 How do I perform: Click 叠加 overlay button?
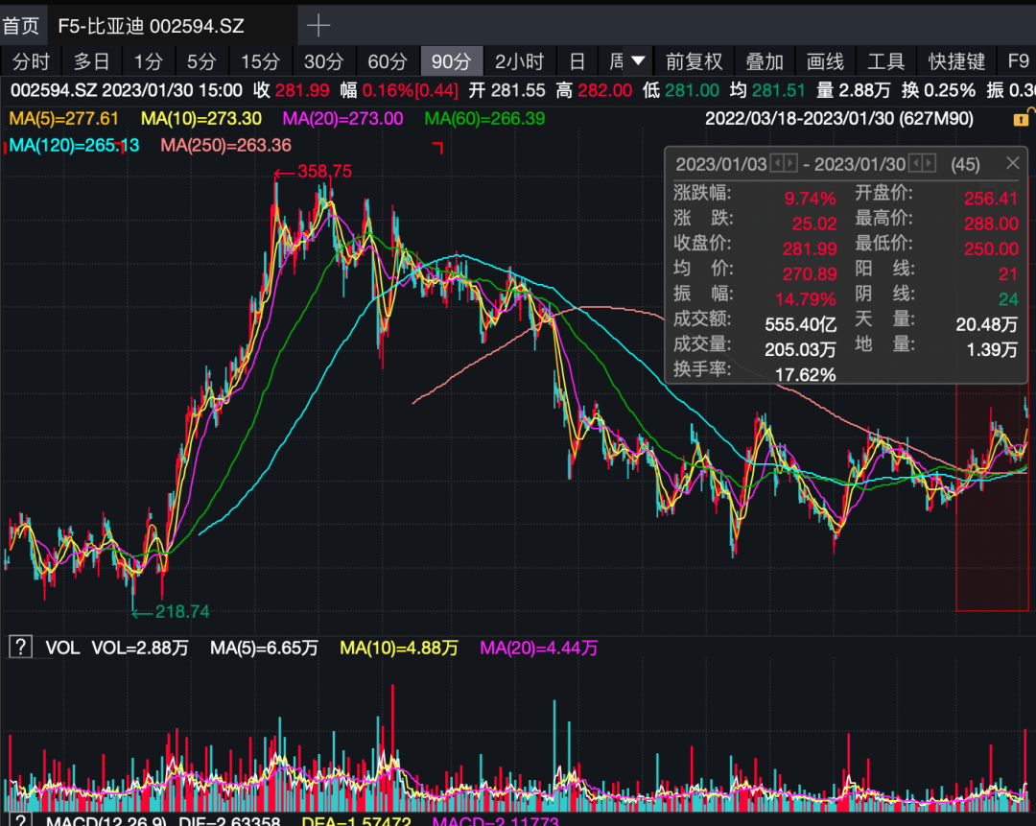765,61
